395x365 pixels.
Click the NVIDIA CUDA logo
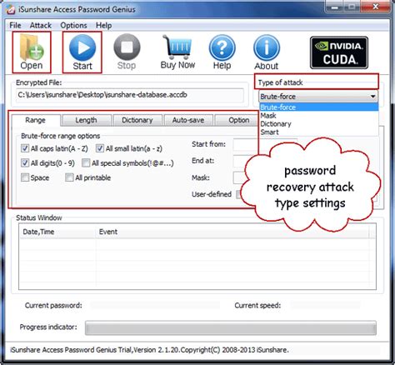pyautogui.click(x=339, y=52)
